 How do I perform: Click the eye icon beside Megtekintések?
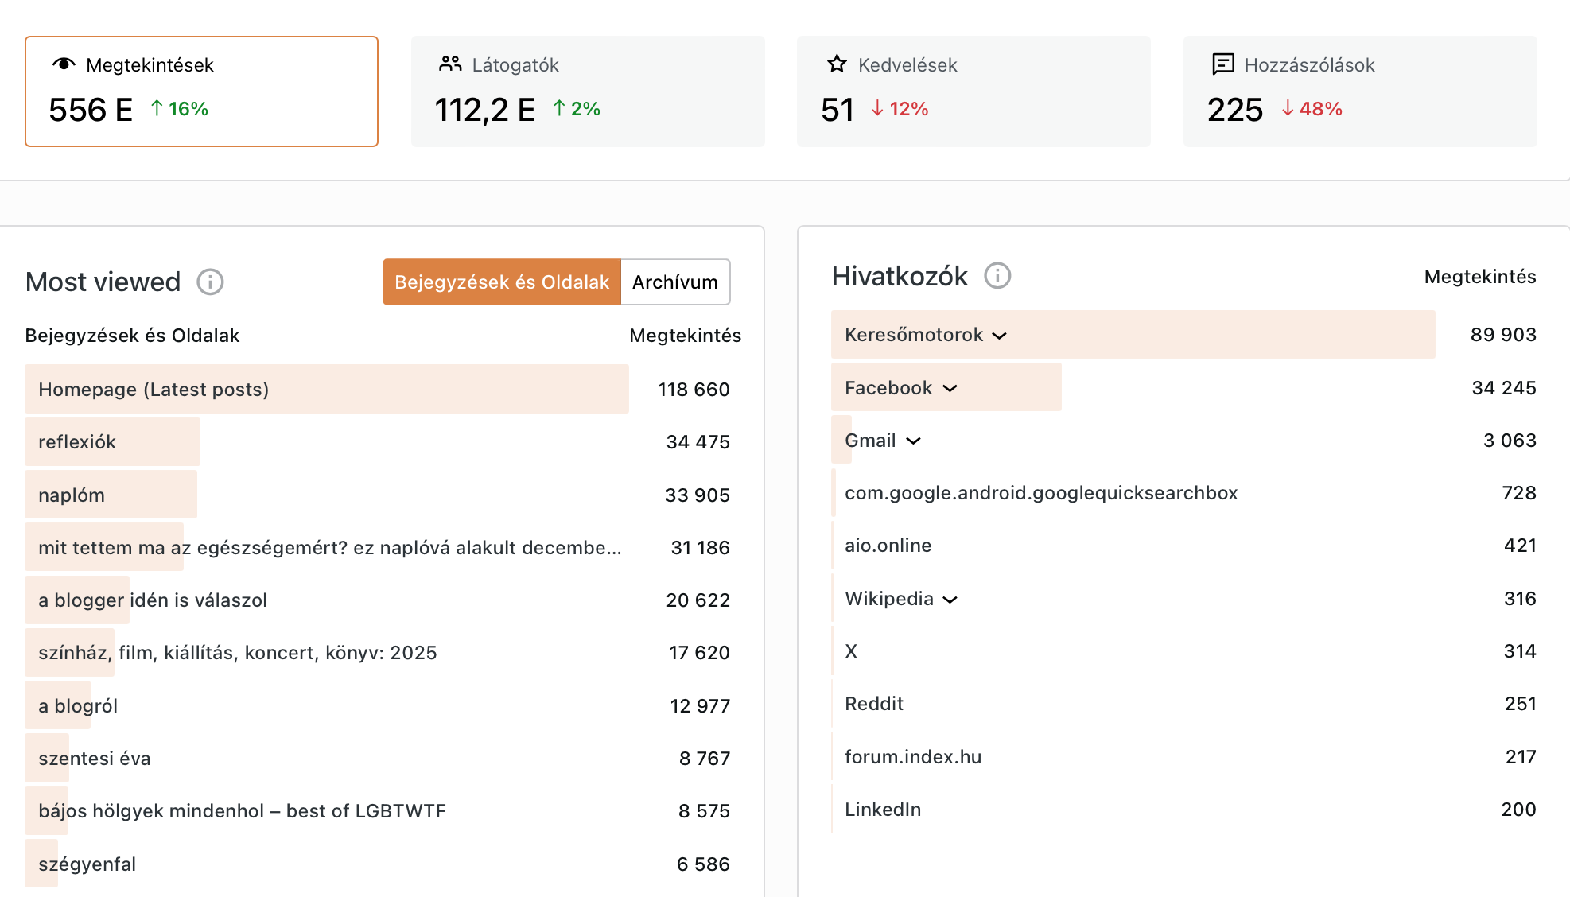pos(64,64)
